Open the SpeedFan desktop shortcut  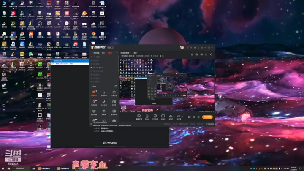coord(31,14)
